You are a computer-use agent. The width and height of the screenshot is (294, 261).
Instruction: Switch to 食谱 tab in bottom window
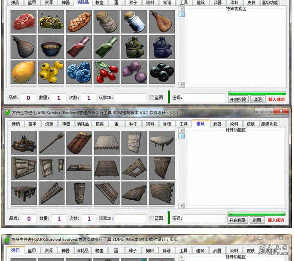(x=167, y=250)
